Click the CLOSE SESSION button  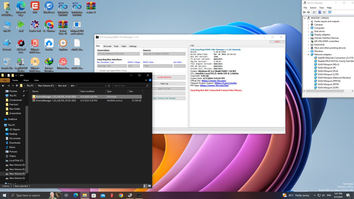(x=164, y=77)
